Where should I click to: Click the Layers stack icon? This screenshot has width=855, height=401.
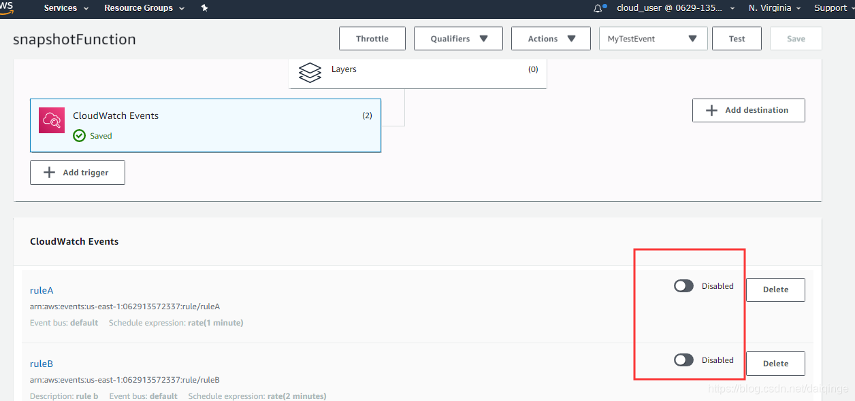(310, 72)
